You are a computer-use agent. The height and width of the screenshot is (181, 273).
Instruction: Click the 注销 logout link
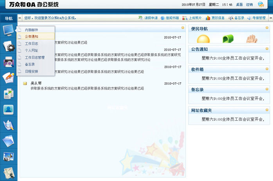tap(249, 5)
